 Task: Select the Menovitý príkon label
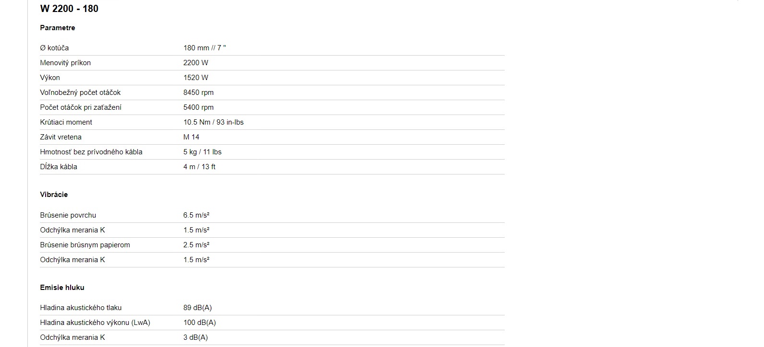pyautogui.click(x=65, y=63)
